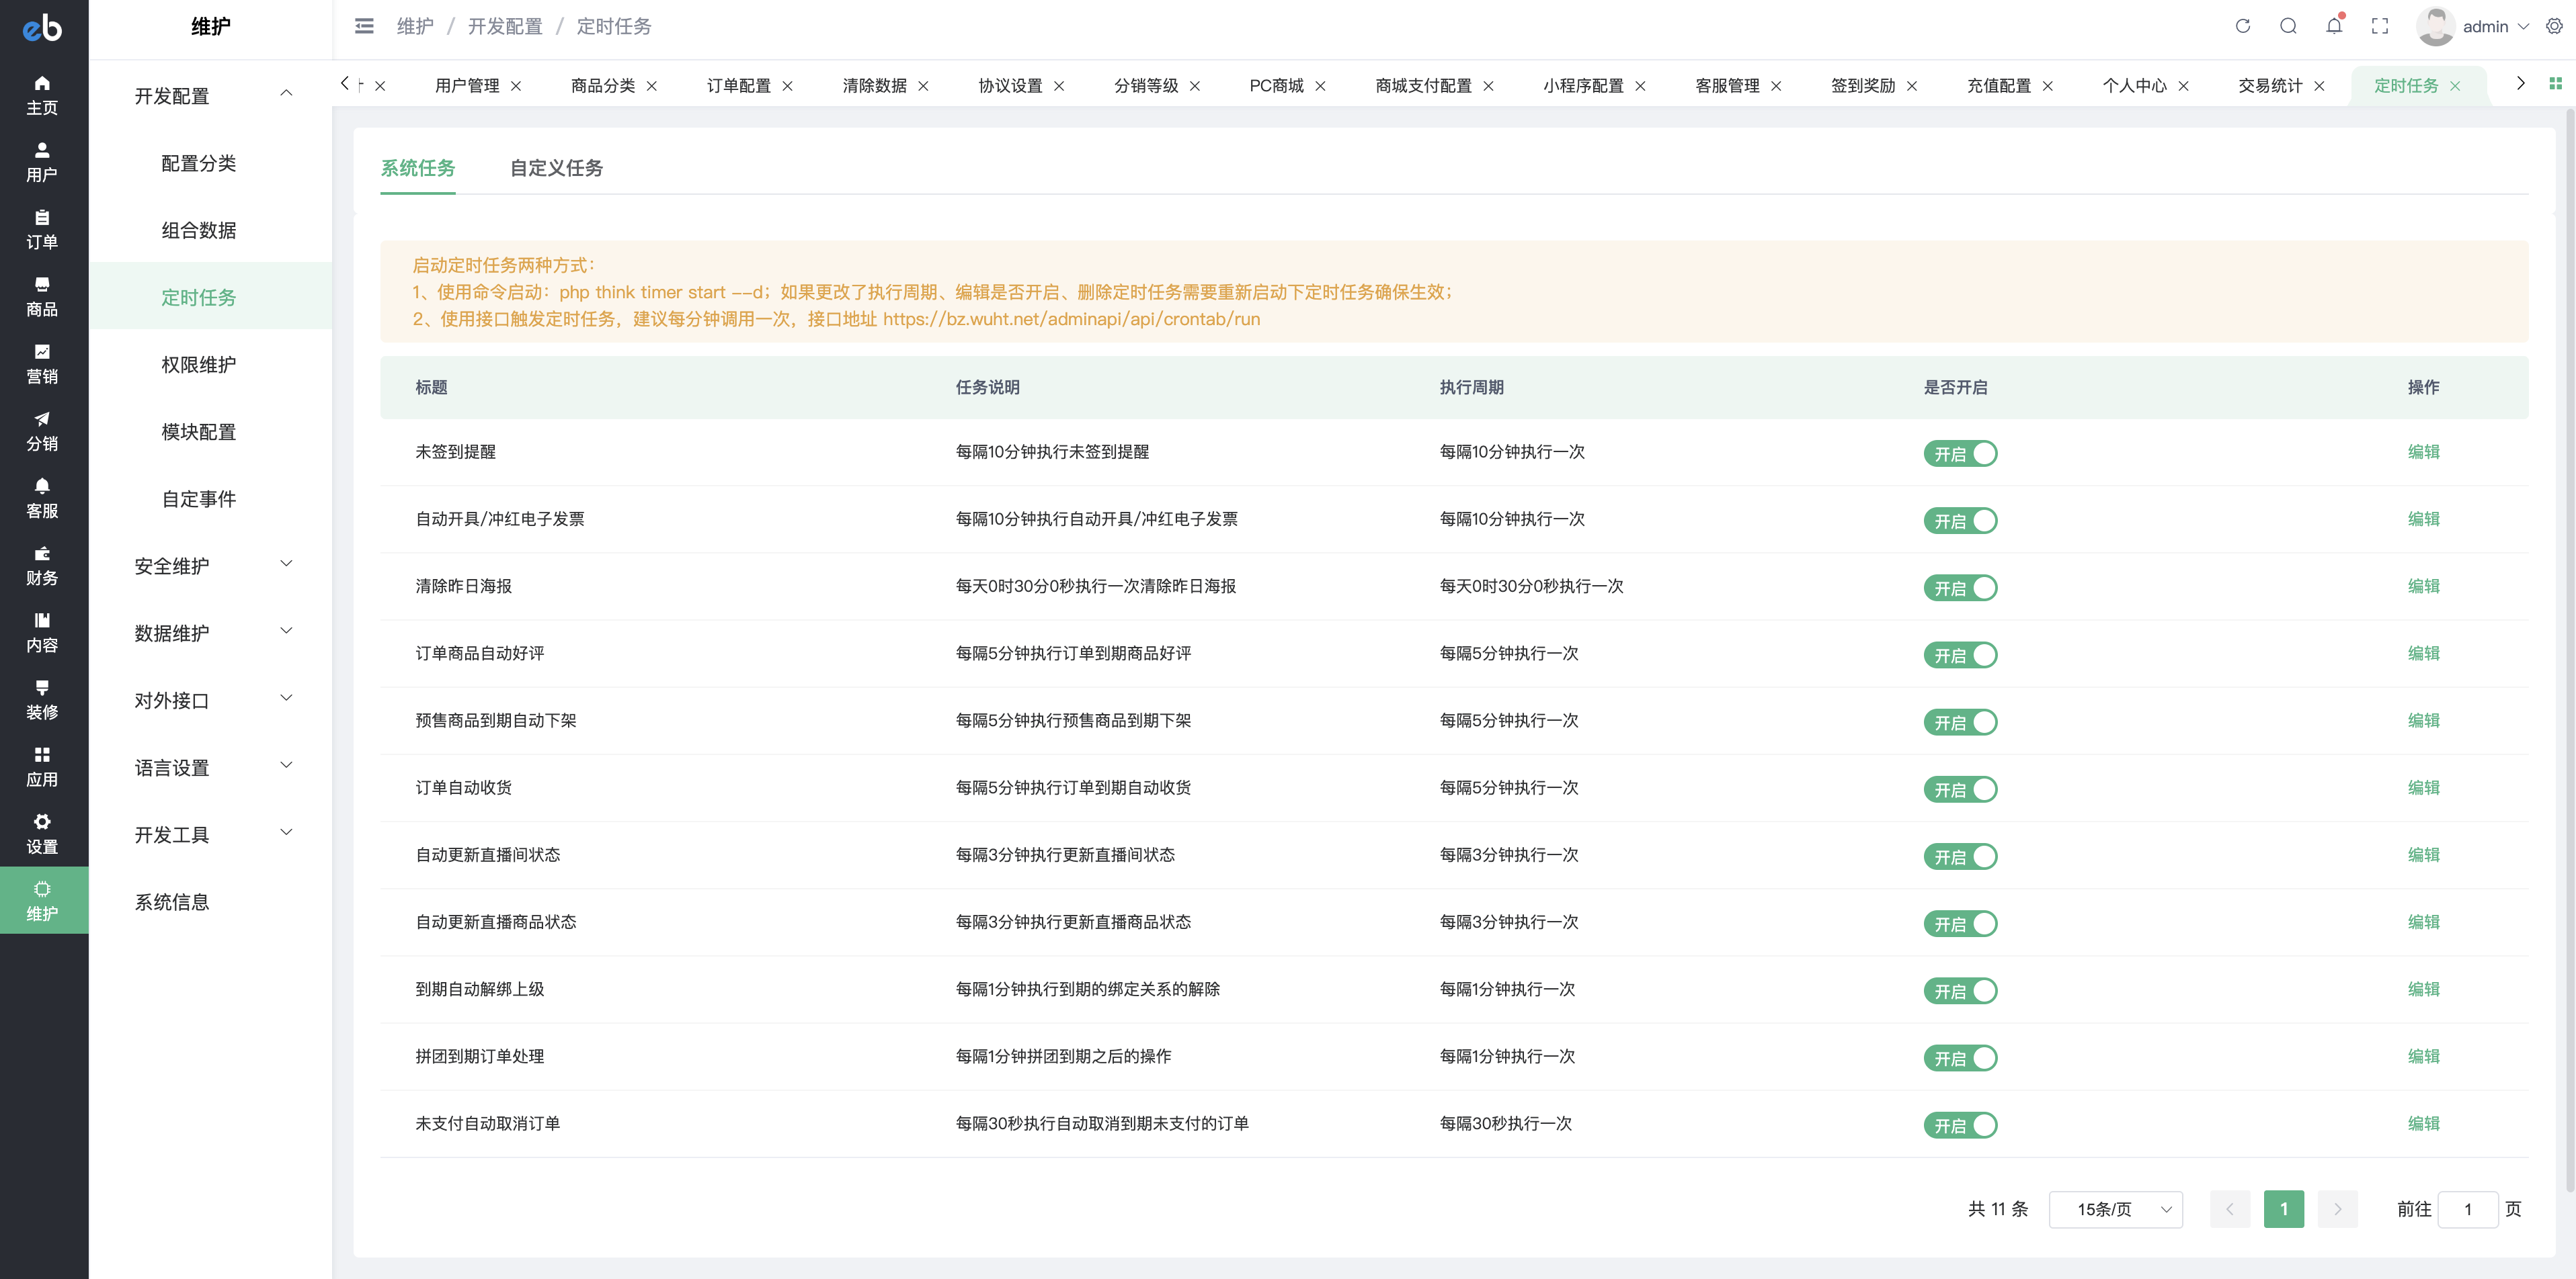Expand the 安全维护 menu group
The height and width of the screenshot is (1279, 2576).
pos(211,566)
